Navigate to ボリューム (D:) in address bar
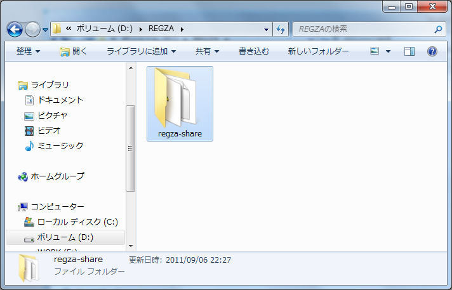The height and width of the screenshot is (290, 452). coord(104,29)
